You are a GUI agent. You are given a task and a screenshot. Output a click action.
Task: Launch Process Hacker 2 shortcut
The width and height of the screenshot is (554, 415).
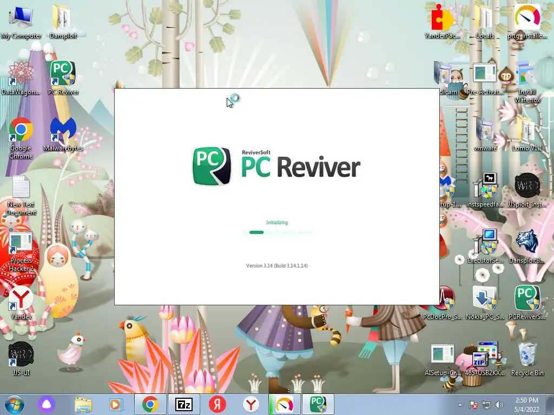(x=21, y=251)
